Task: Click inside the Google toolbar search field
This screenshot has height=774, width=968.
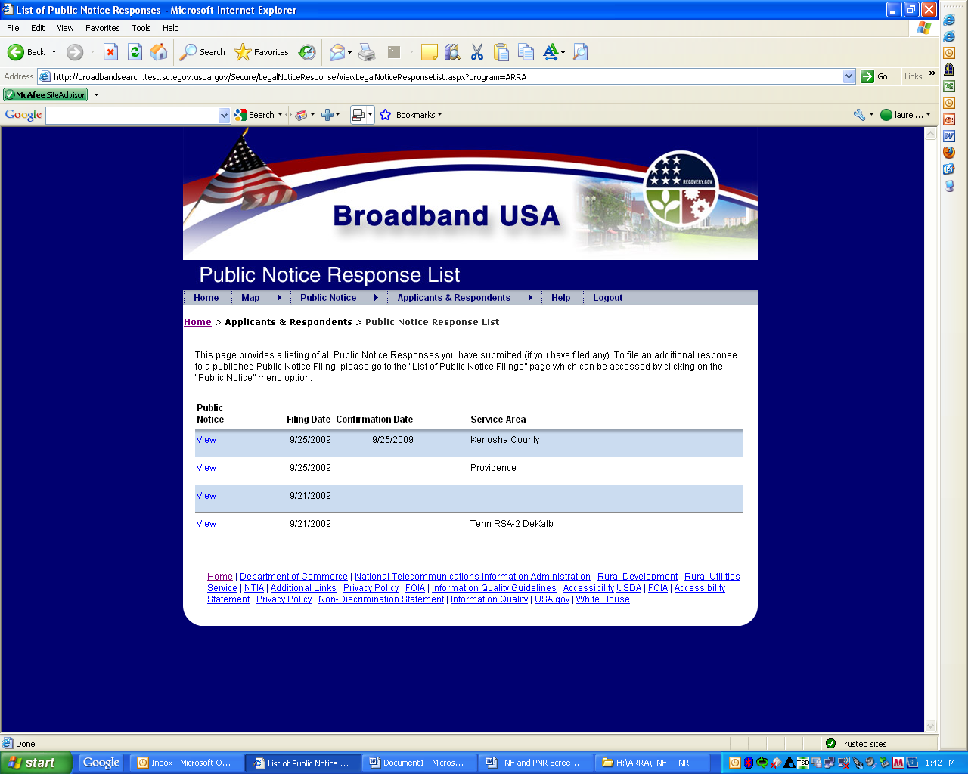Action: 132,115
